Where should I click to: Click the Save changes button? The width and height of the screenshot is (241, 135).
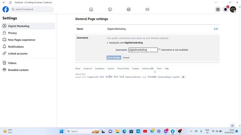click(114, 57)
